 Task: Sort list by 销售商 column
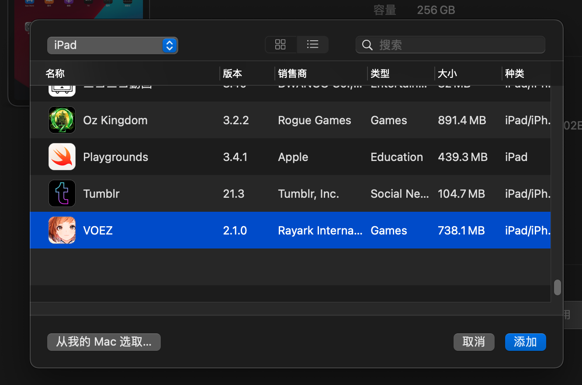point(292,73)
